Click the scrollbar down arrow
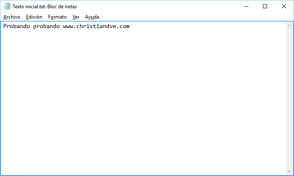The height and width of the screenshot is (176, 294). coord(289,171)
